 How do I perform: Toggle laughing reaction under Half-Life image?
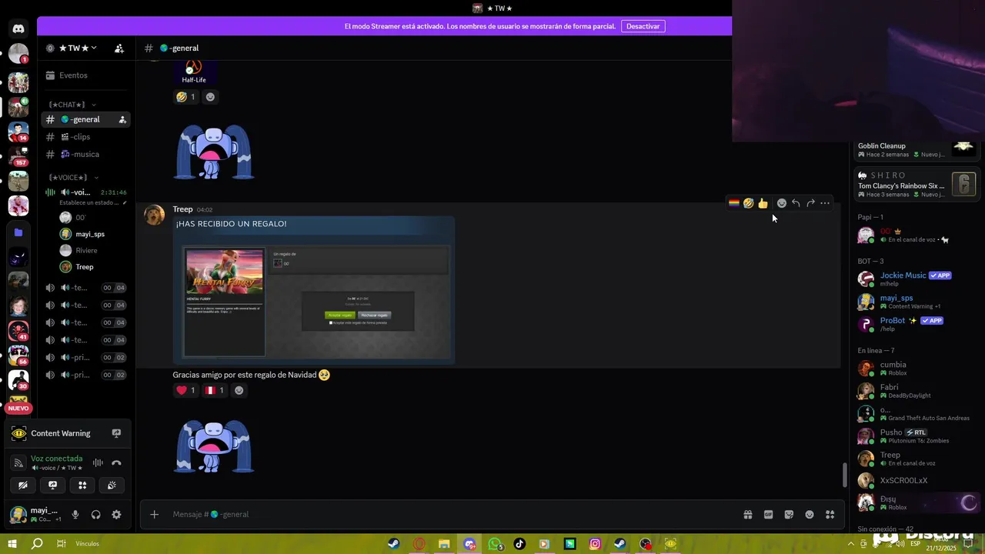[186, 97]
